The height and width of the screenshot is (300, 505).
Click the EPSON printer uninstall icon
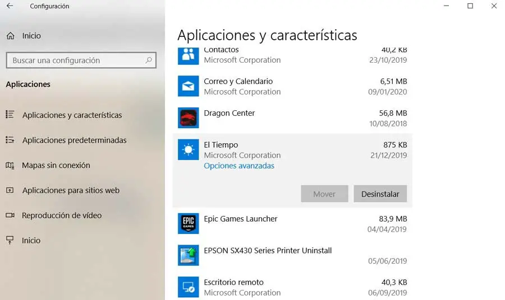[188, 255]
